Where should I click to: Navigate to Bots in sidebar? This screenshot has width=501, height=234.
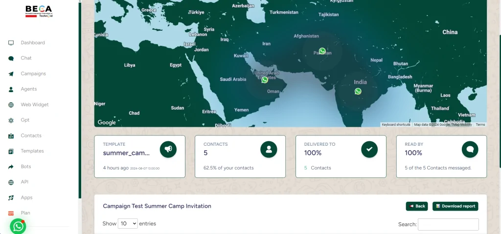click(x=25, y=167)
